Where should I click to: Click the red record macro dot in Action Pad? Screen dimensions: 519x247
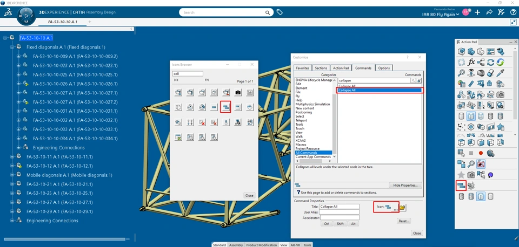pos(481,153)
